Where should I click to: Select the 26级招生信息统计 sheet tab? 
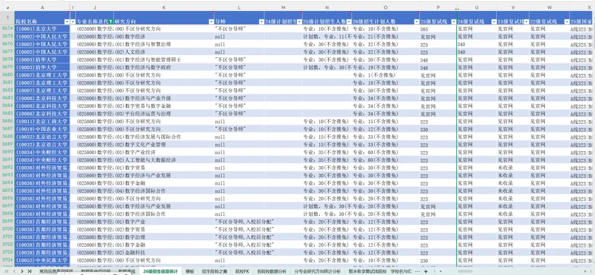click(x=160, y=271)
